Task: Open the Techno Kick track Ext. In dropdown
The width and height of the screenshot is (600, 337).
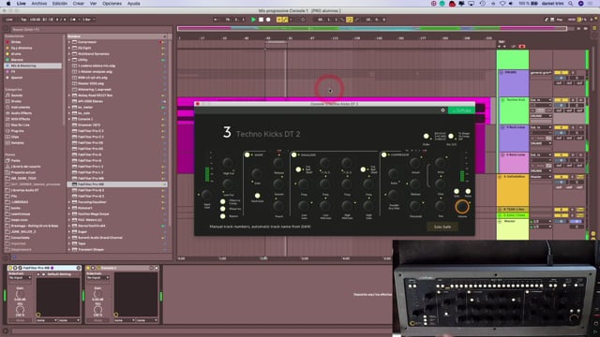Action: point(541,100)
